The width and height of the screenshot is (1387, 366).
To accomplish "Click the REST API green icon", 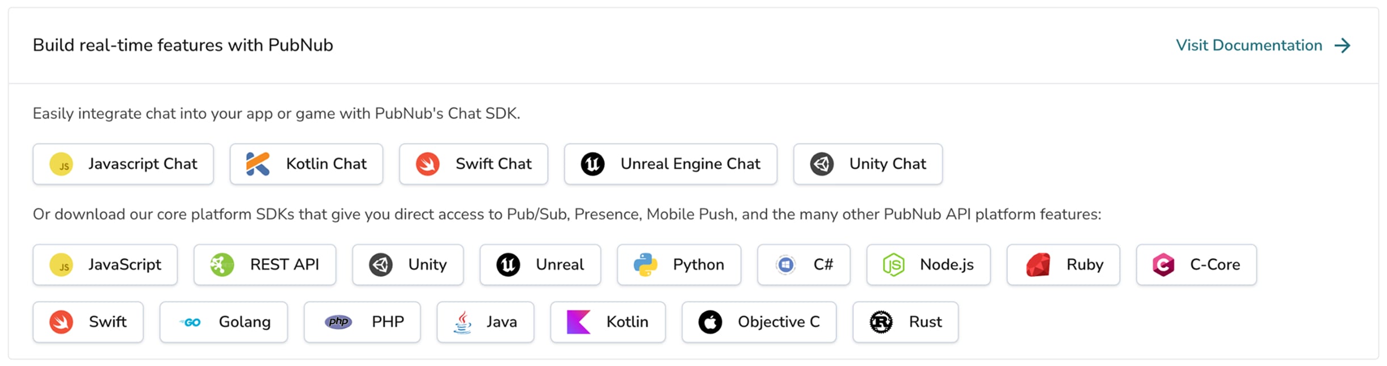I will tap(222, 265).
